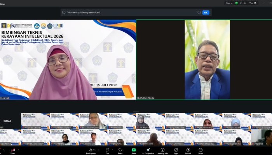Click the info icon next to OK button
The height and width of the screenshot is (155, 272).
click(199, 12)
